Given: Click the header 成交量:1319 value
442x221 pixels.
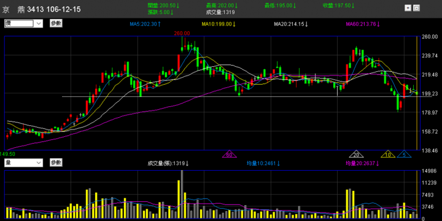Looking at the screenshot, I should click(x=220, y=12).
